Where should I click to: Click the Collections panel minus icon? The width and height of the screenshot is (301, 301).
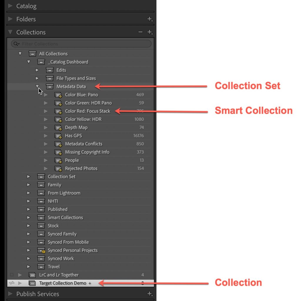(140, 32)
